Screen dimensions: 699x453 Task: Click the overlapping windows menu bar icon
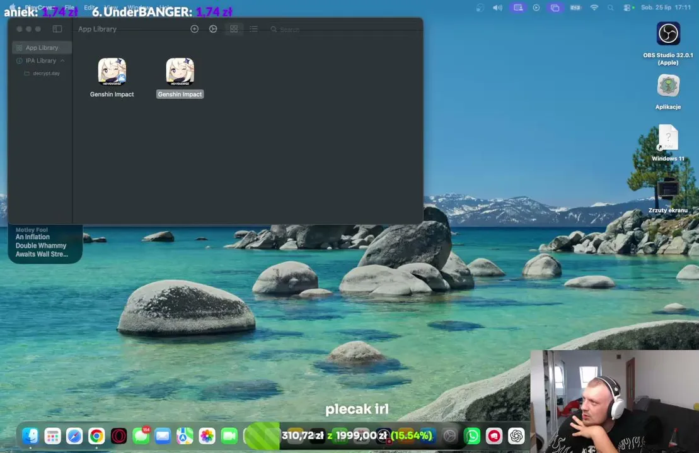click(555, 8)
